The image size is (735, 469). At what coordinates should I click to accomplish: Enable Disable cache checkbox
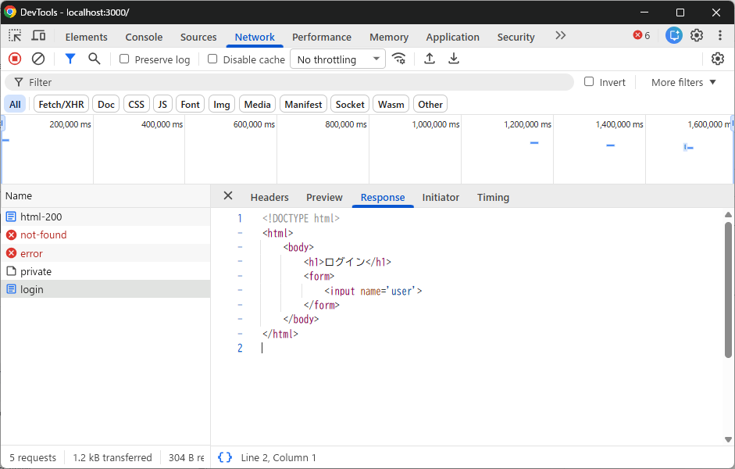[x=212, y=59]
